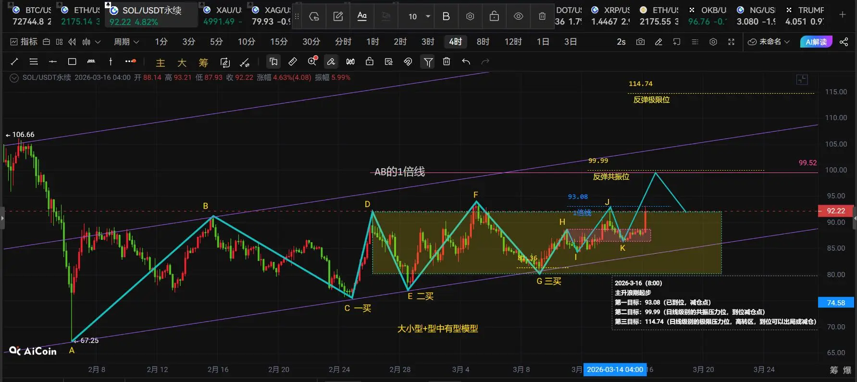Click the 筹 icon at bottom right
Viewport: 857px width, 382px height.
833,370
